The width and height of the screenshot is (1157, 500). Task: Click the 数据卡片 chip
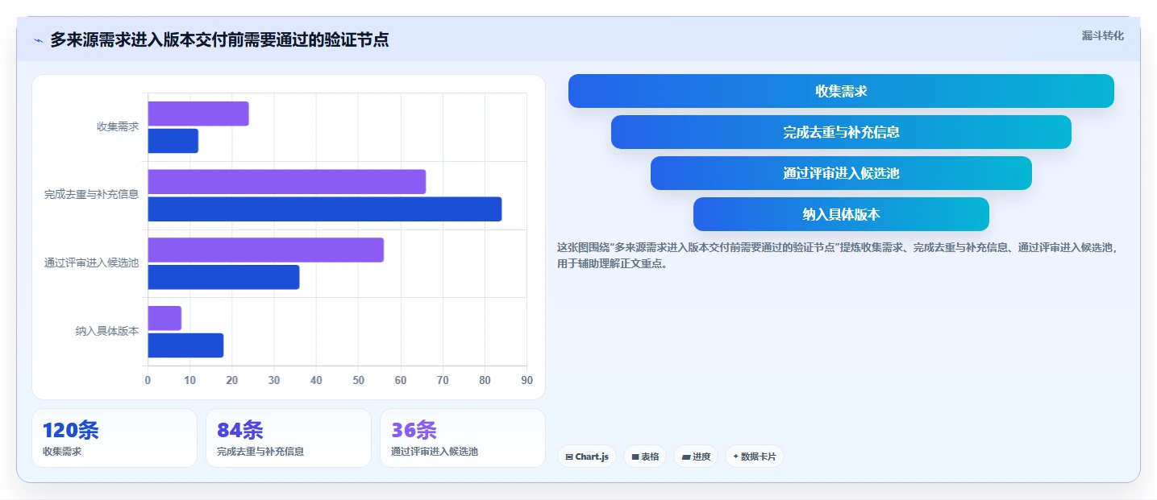(x=754, y=457)
